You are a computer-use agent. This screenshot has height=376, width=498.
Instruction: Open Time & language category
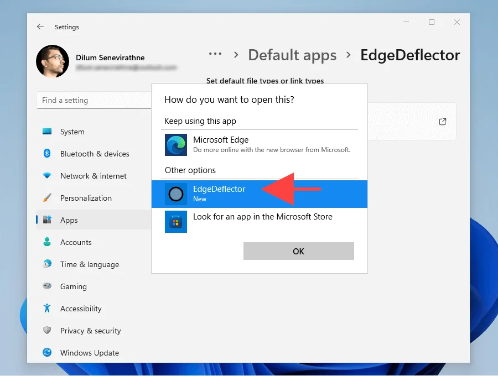point(90,264)
